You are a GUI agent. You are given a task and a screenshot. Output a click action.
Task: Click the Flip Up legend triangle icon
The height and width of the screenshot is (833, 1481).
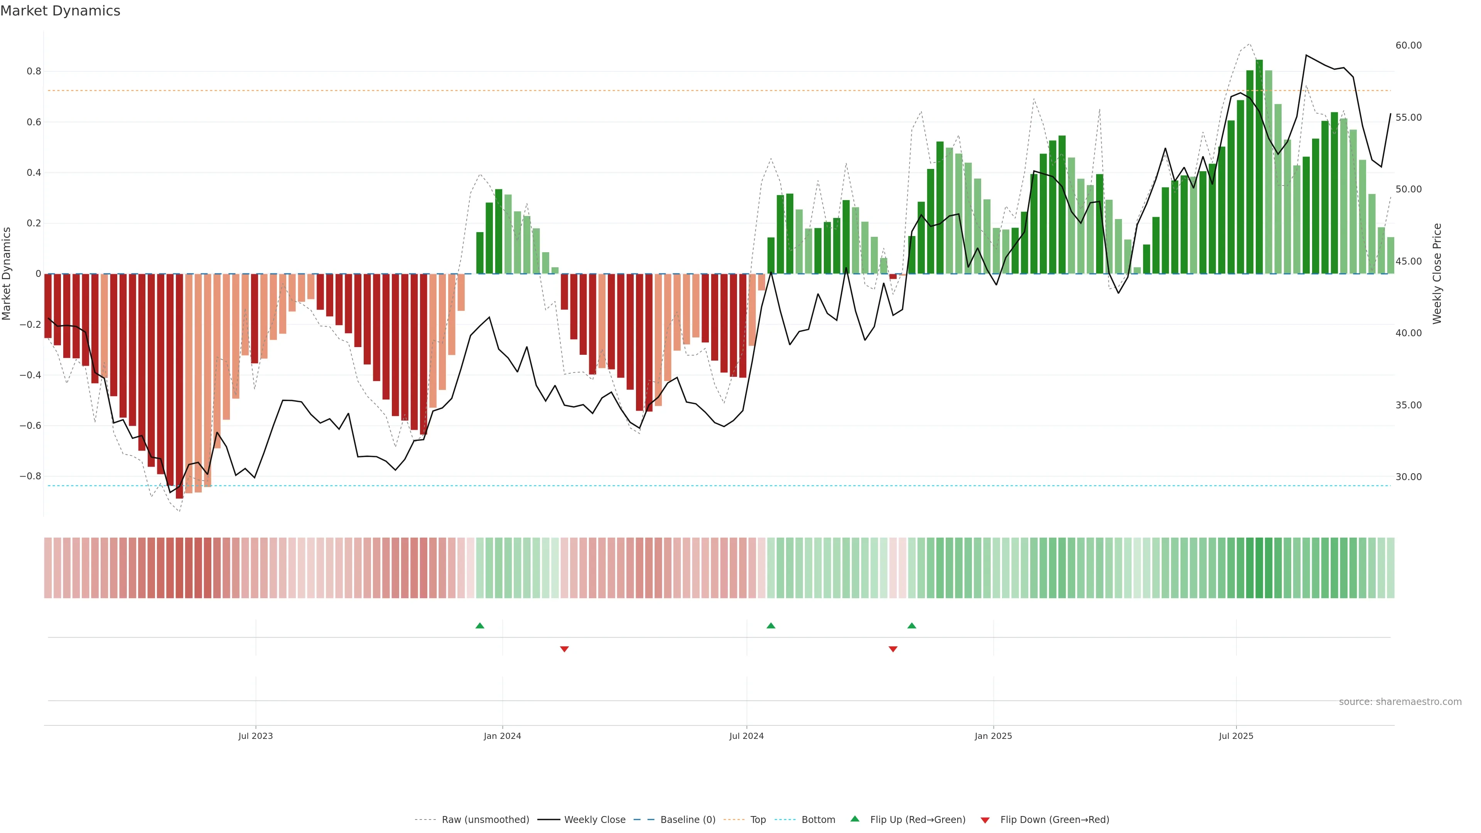click(854, 819)
